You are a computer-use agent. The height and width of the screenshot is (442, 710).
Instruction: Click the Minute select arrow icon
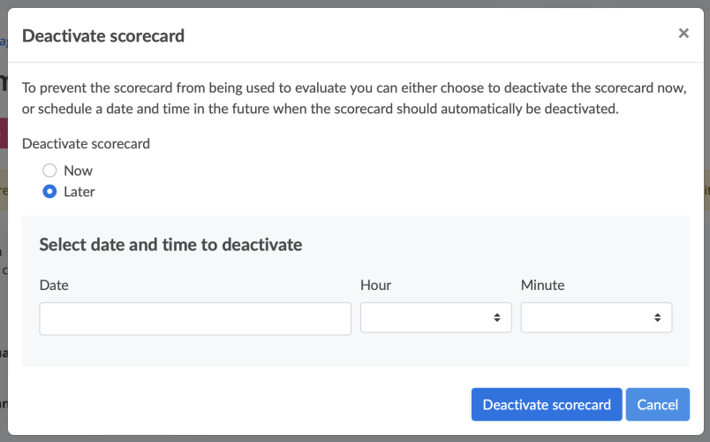click(x=658, y=318)
